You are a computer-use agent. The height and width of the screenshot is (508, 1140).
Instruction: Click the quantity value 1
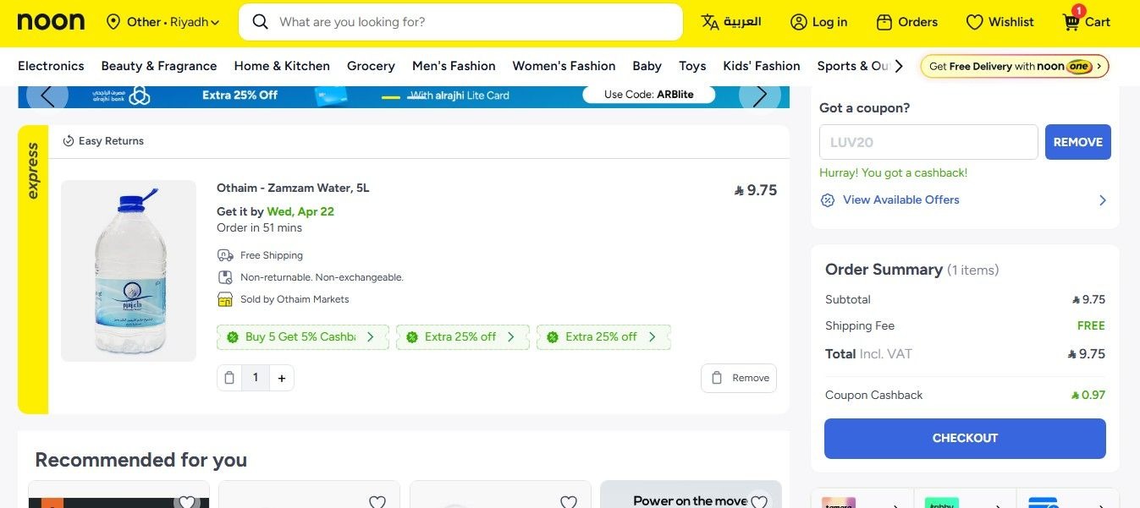(x=256, y=378)
